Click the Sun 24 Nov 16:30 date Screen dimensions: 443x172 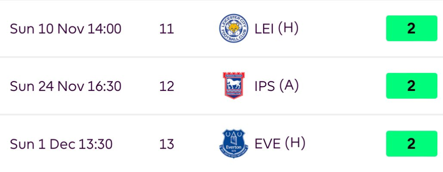pyautogui.click(x=66, y=86)
